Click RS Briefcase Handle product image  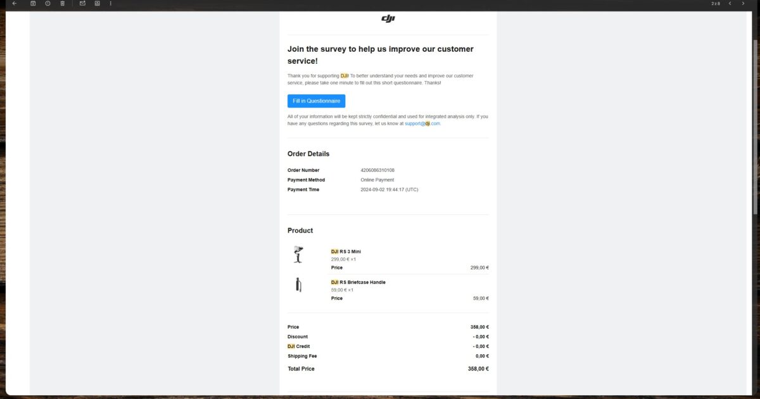[298, 285]
